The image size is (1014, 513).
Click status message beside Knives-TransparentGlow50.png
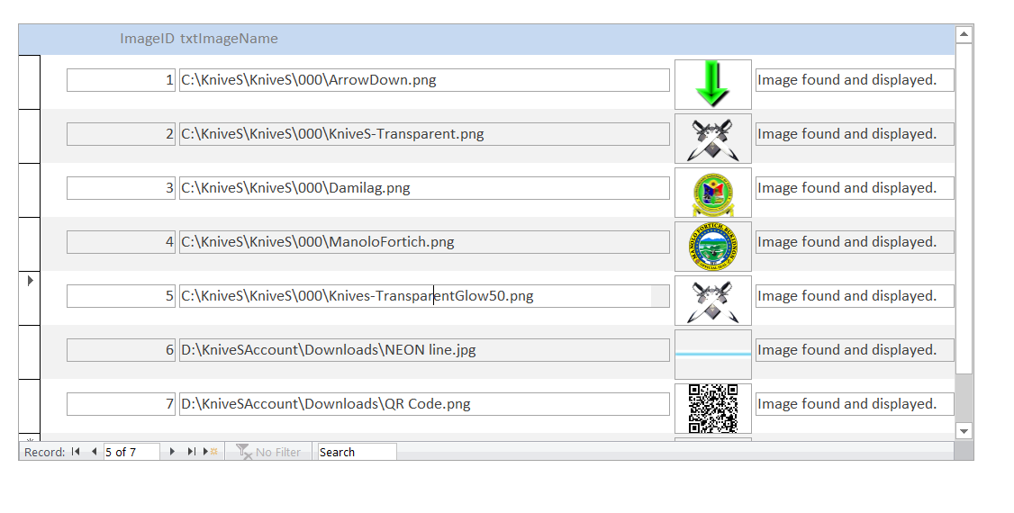[x=855, y=296]
